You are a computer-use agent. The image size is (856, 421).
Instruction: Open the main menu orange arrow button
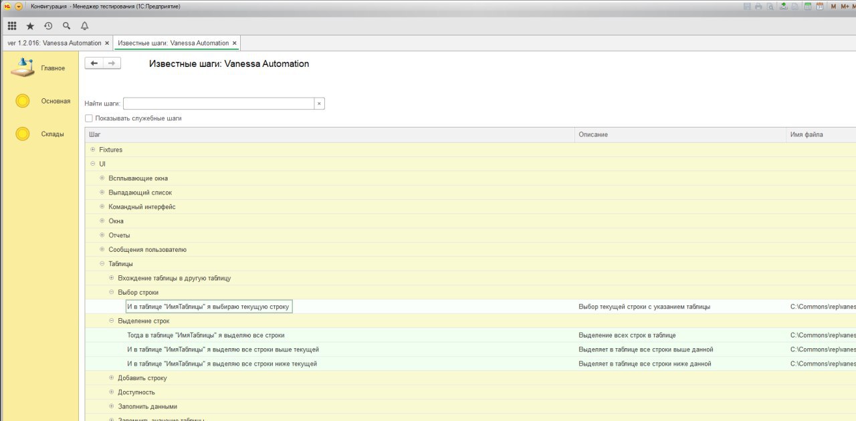click(19, 6)
